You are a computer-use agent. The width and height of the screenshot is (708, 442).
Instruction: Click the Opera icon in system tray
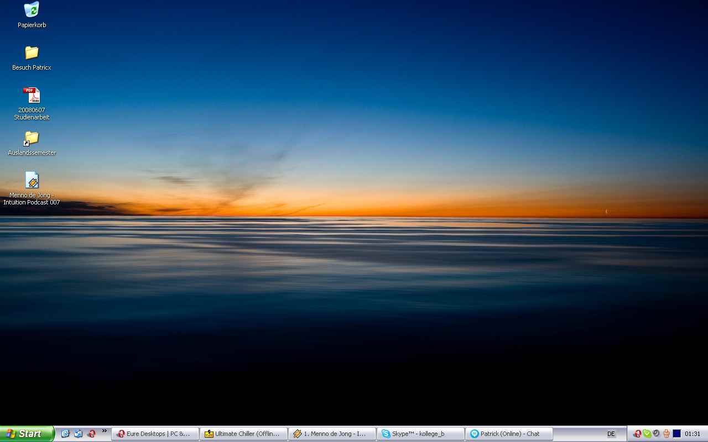637,434
